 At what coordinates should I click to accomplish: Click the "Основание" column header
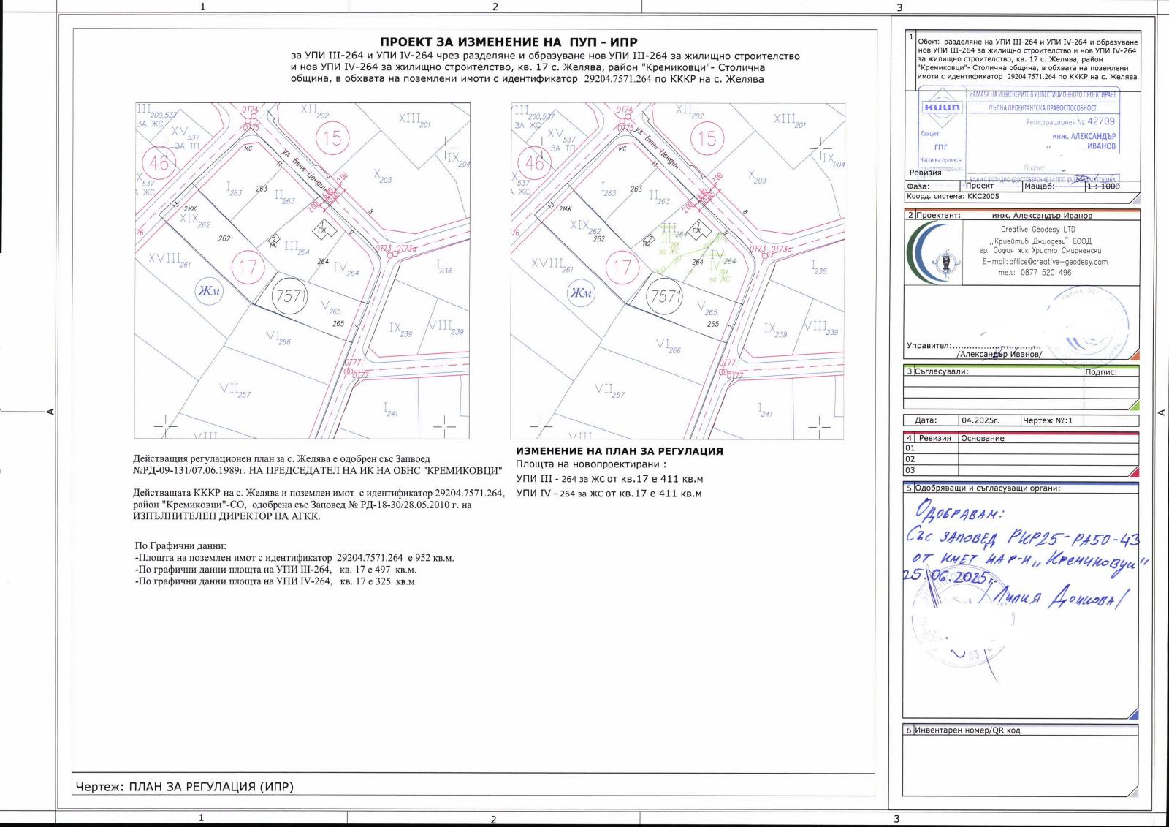point(983,438)
